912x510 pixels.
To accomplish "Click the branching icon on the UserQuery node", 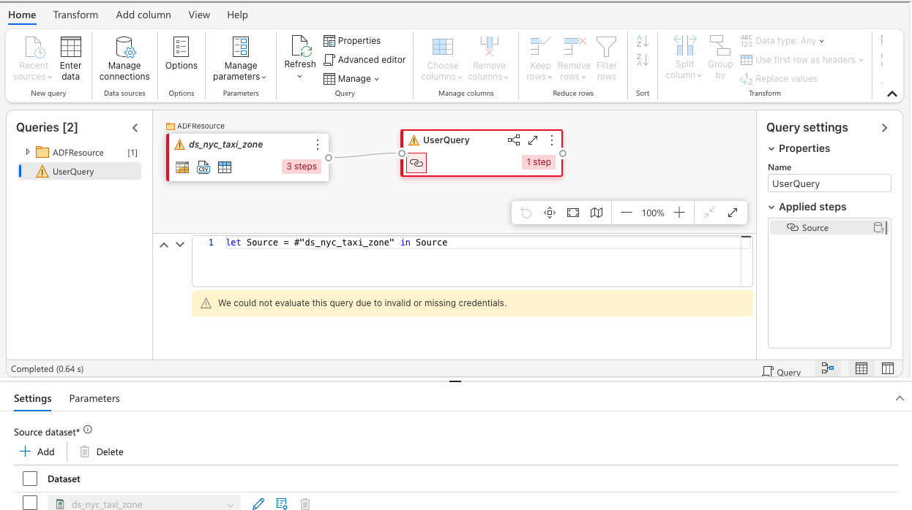I will tap(514, 140).
